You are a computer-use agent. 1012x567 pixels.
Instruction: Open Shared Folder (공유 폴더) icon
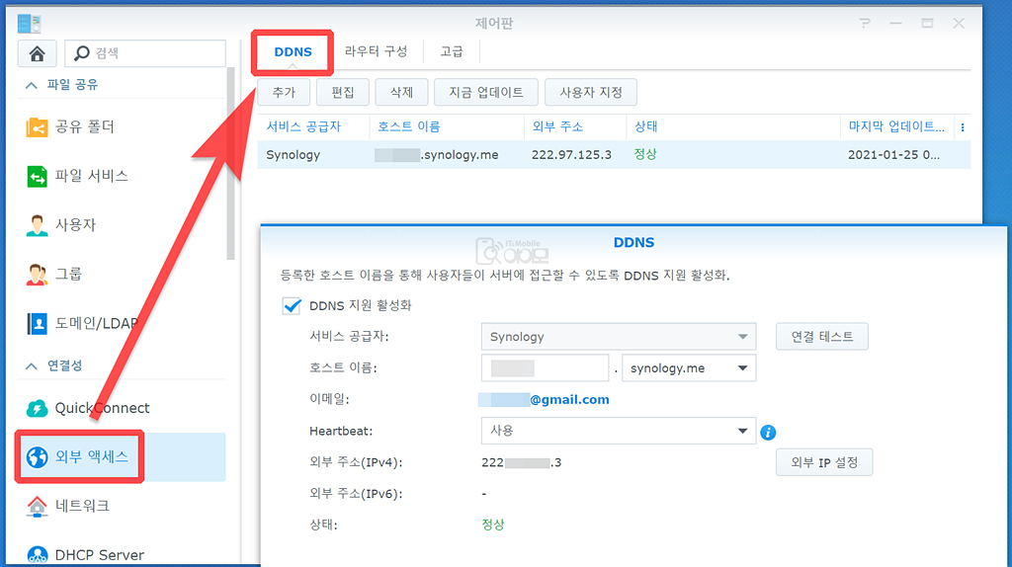pyautogui.click(x=37, y=126)
